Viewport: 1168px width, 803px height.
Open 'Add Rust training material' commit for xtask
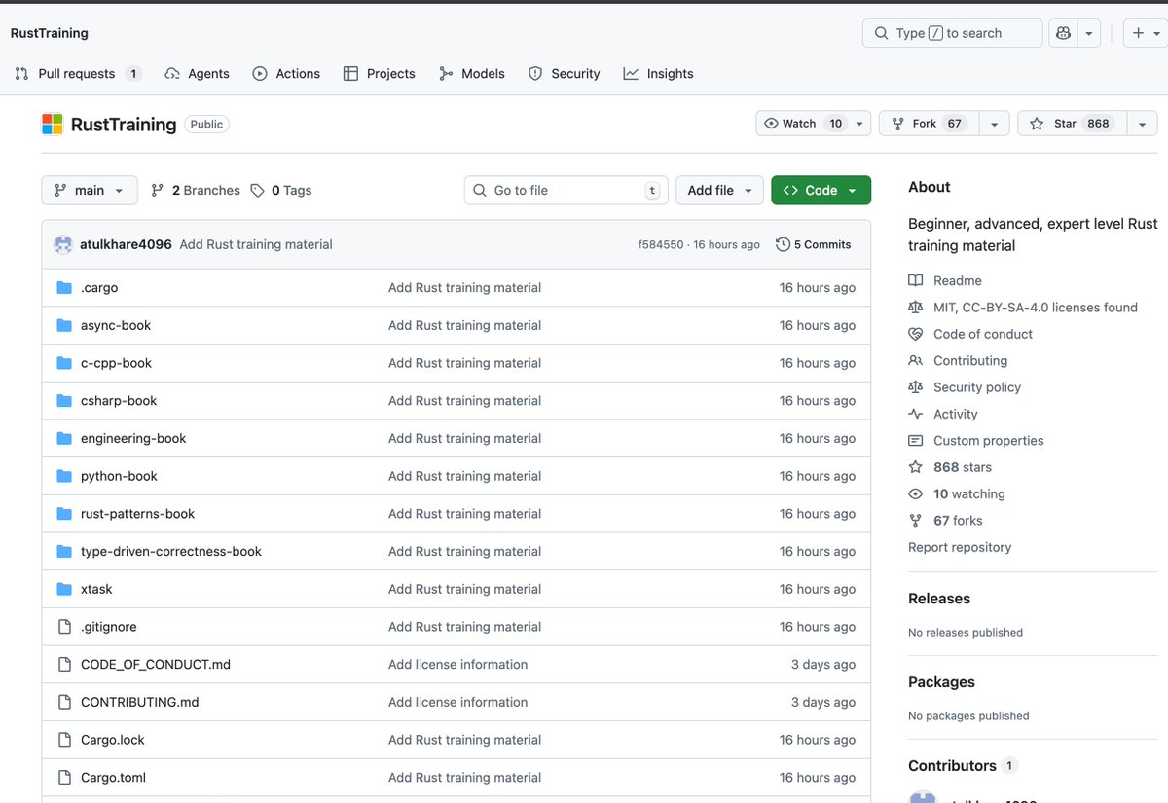tap(465, 589)
